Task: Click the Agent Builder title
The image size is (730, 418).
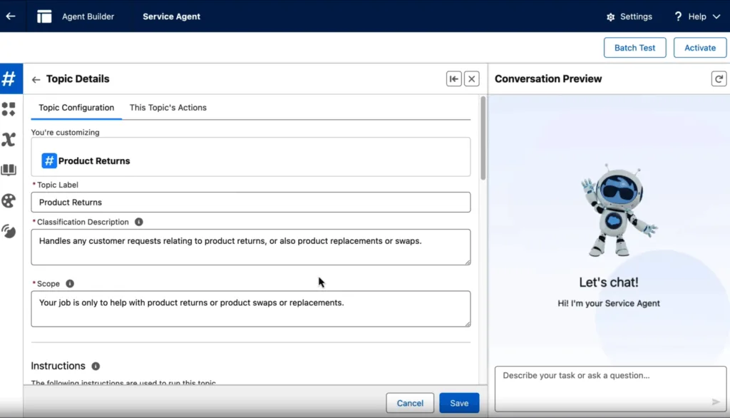Action: [88, 16]
